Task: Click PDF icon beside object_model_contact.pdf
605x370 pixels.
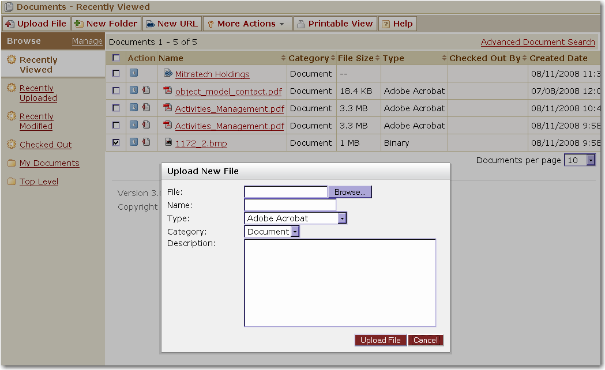Action: (167, 90)
